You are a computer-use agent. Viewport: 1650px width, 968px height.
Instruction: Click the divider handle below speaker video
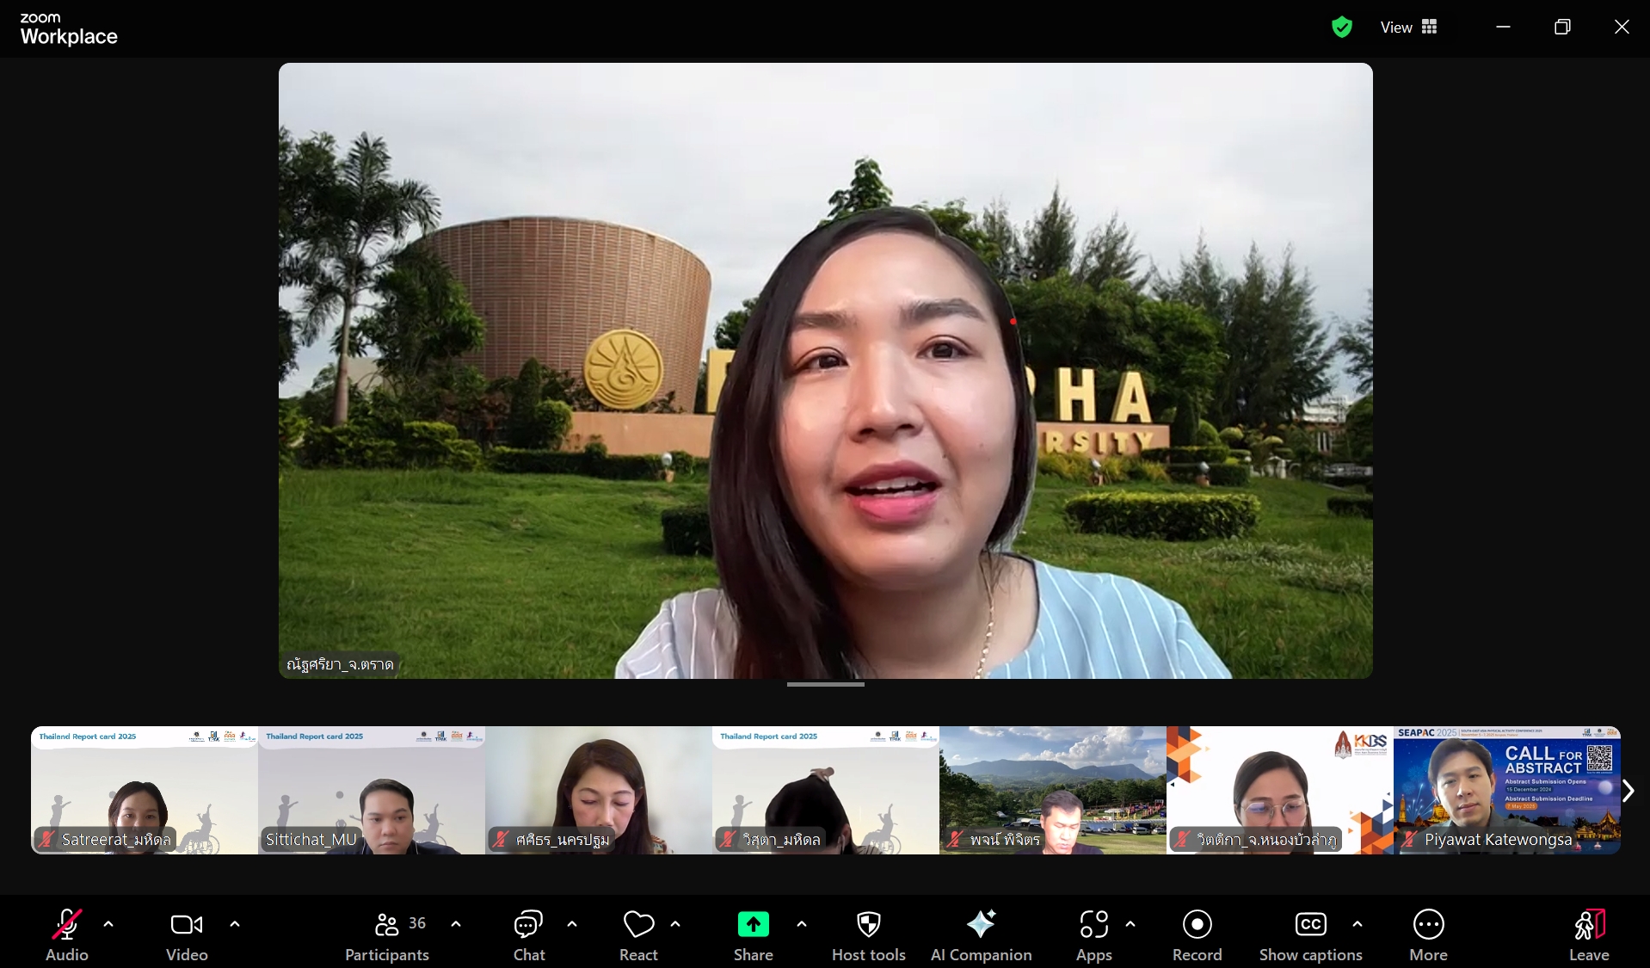(x=825, y=685)
